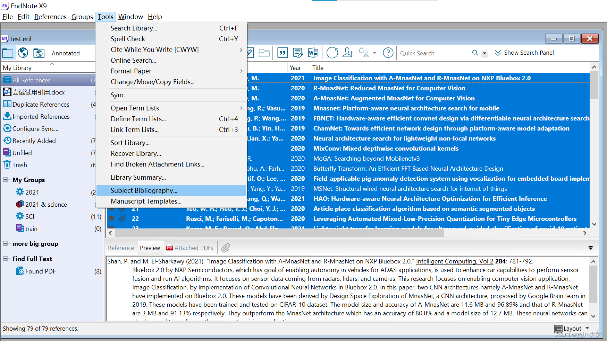Open the Activity Feed dropdown arrow
Image resolution: width=607 pixels, height=341 pixels.
pyautogui.click(x=374, y=53)
